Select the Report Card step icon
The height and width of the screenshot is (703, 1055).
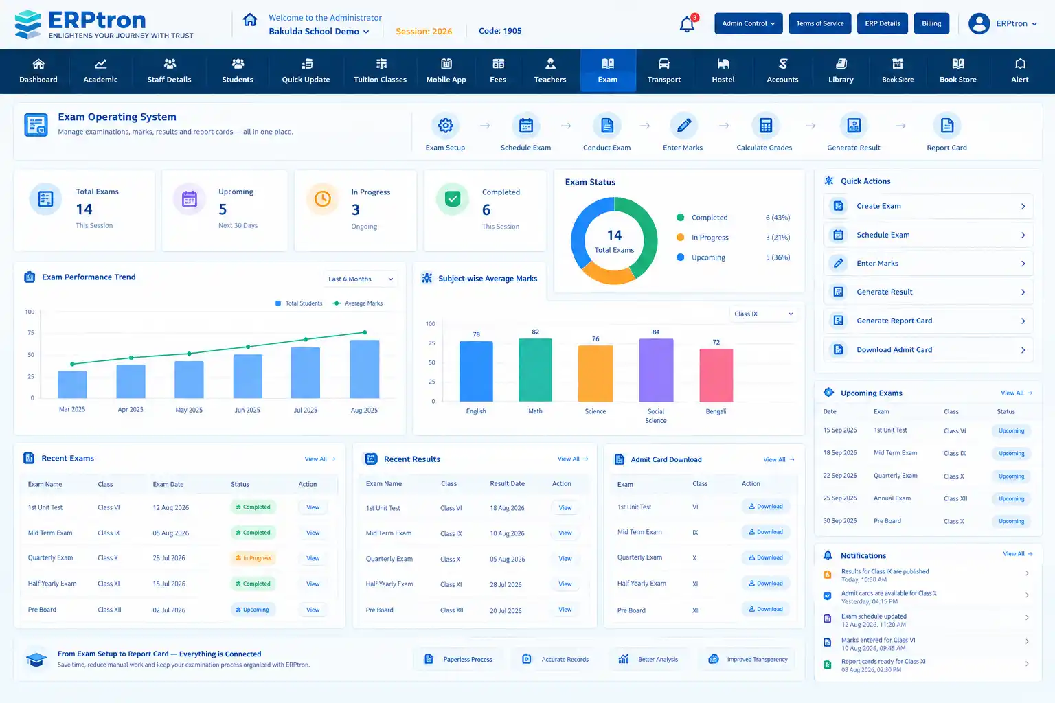[x=947, y=126]
